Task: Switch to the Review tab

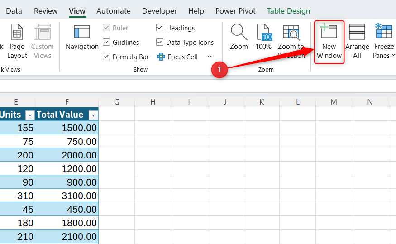Action: pyautogui.click(x=46, y=11)
